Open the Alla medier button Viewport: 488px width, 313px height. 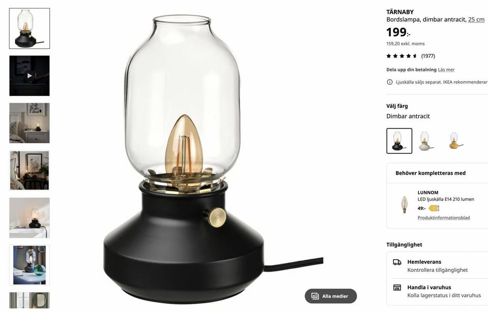point(330,296)
